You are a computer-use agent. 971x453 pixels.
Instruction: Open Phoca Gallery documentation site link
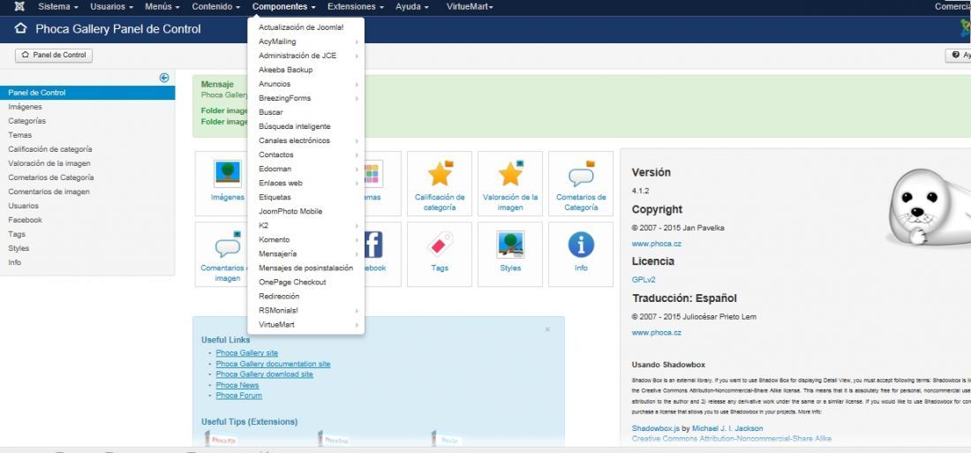coord(273,364)
